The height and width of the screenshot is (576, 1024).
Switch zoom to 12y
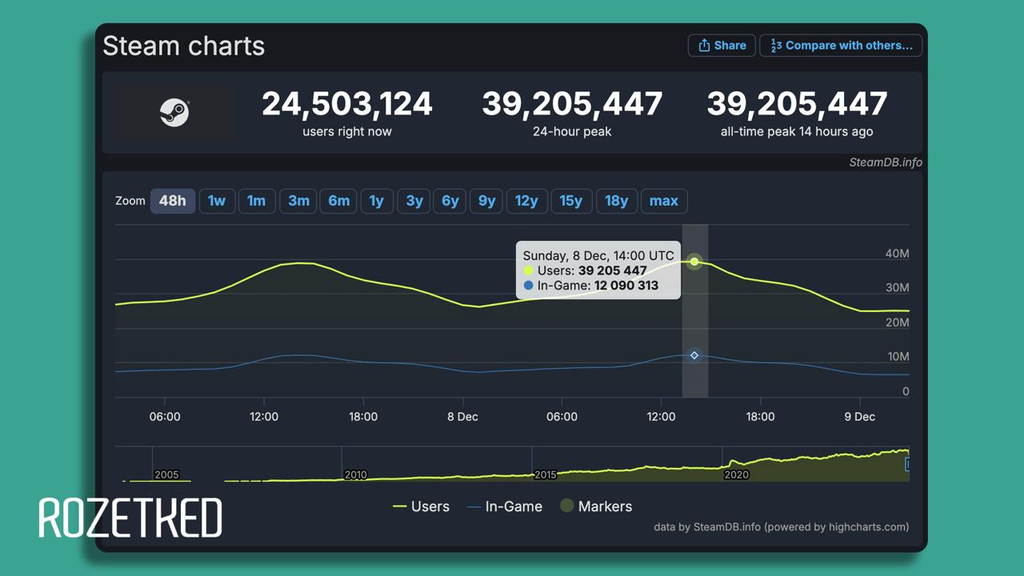(x=526, y=201)
